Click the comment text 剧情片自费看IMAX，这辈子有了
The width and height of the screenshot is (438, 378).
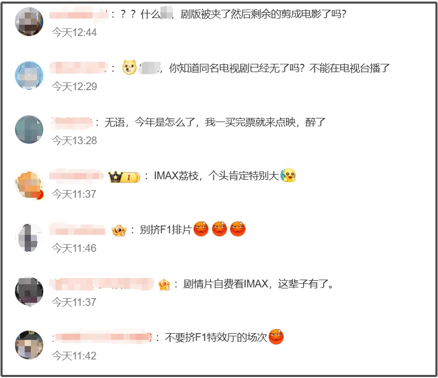(258, 284)
